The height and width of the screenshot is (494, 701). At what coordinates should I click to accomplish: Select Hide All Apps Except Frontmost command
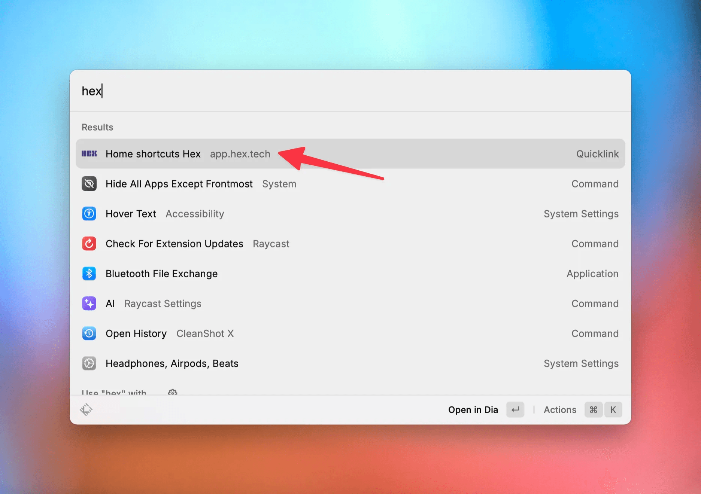coord(350,184)
